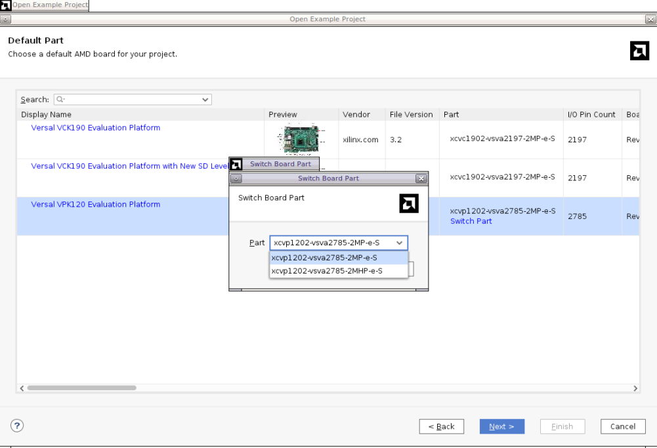657x448 pixels.
Task: Expand the Search field history dropdown arrow
Action: (x=205, y=100)
